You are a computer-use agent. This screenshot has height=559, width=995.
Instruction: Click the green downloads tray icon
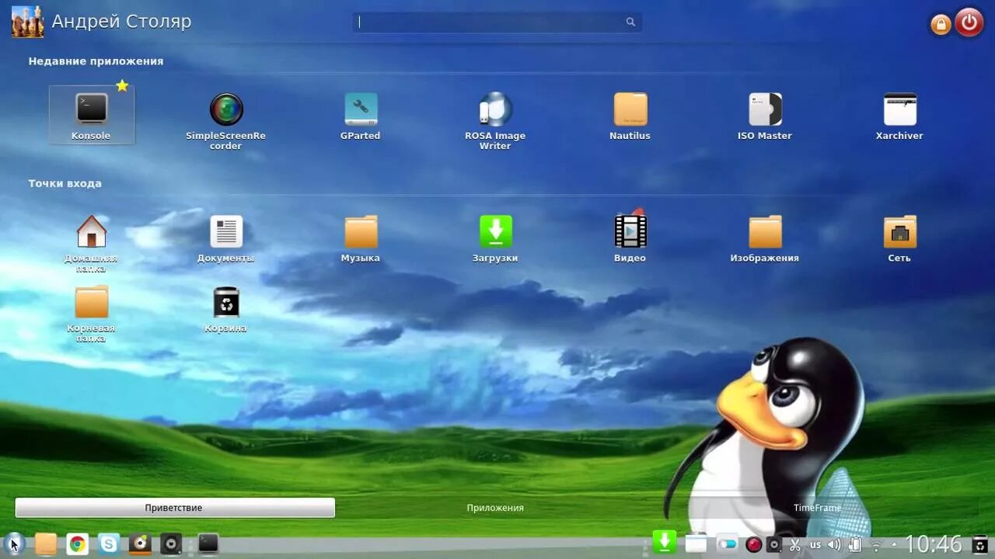[665, 542]
